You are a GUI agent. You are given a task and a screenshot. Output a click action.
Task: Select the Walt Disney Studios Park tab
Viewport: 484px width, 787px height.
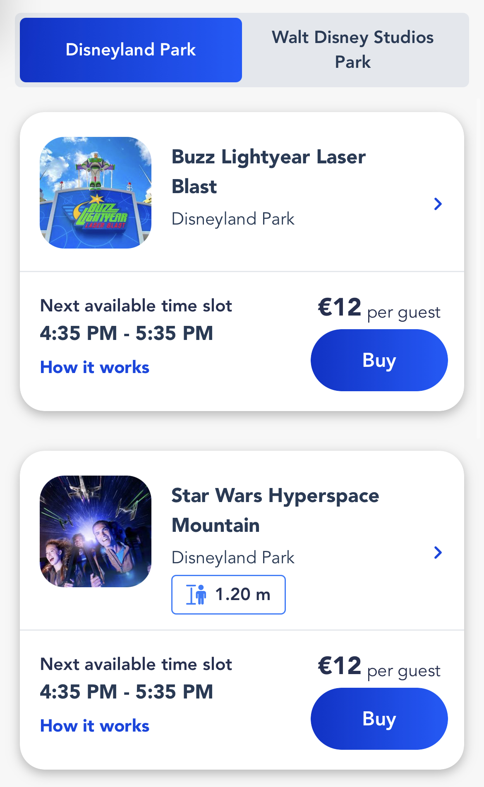click(352, 50)
